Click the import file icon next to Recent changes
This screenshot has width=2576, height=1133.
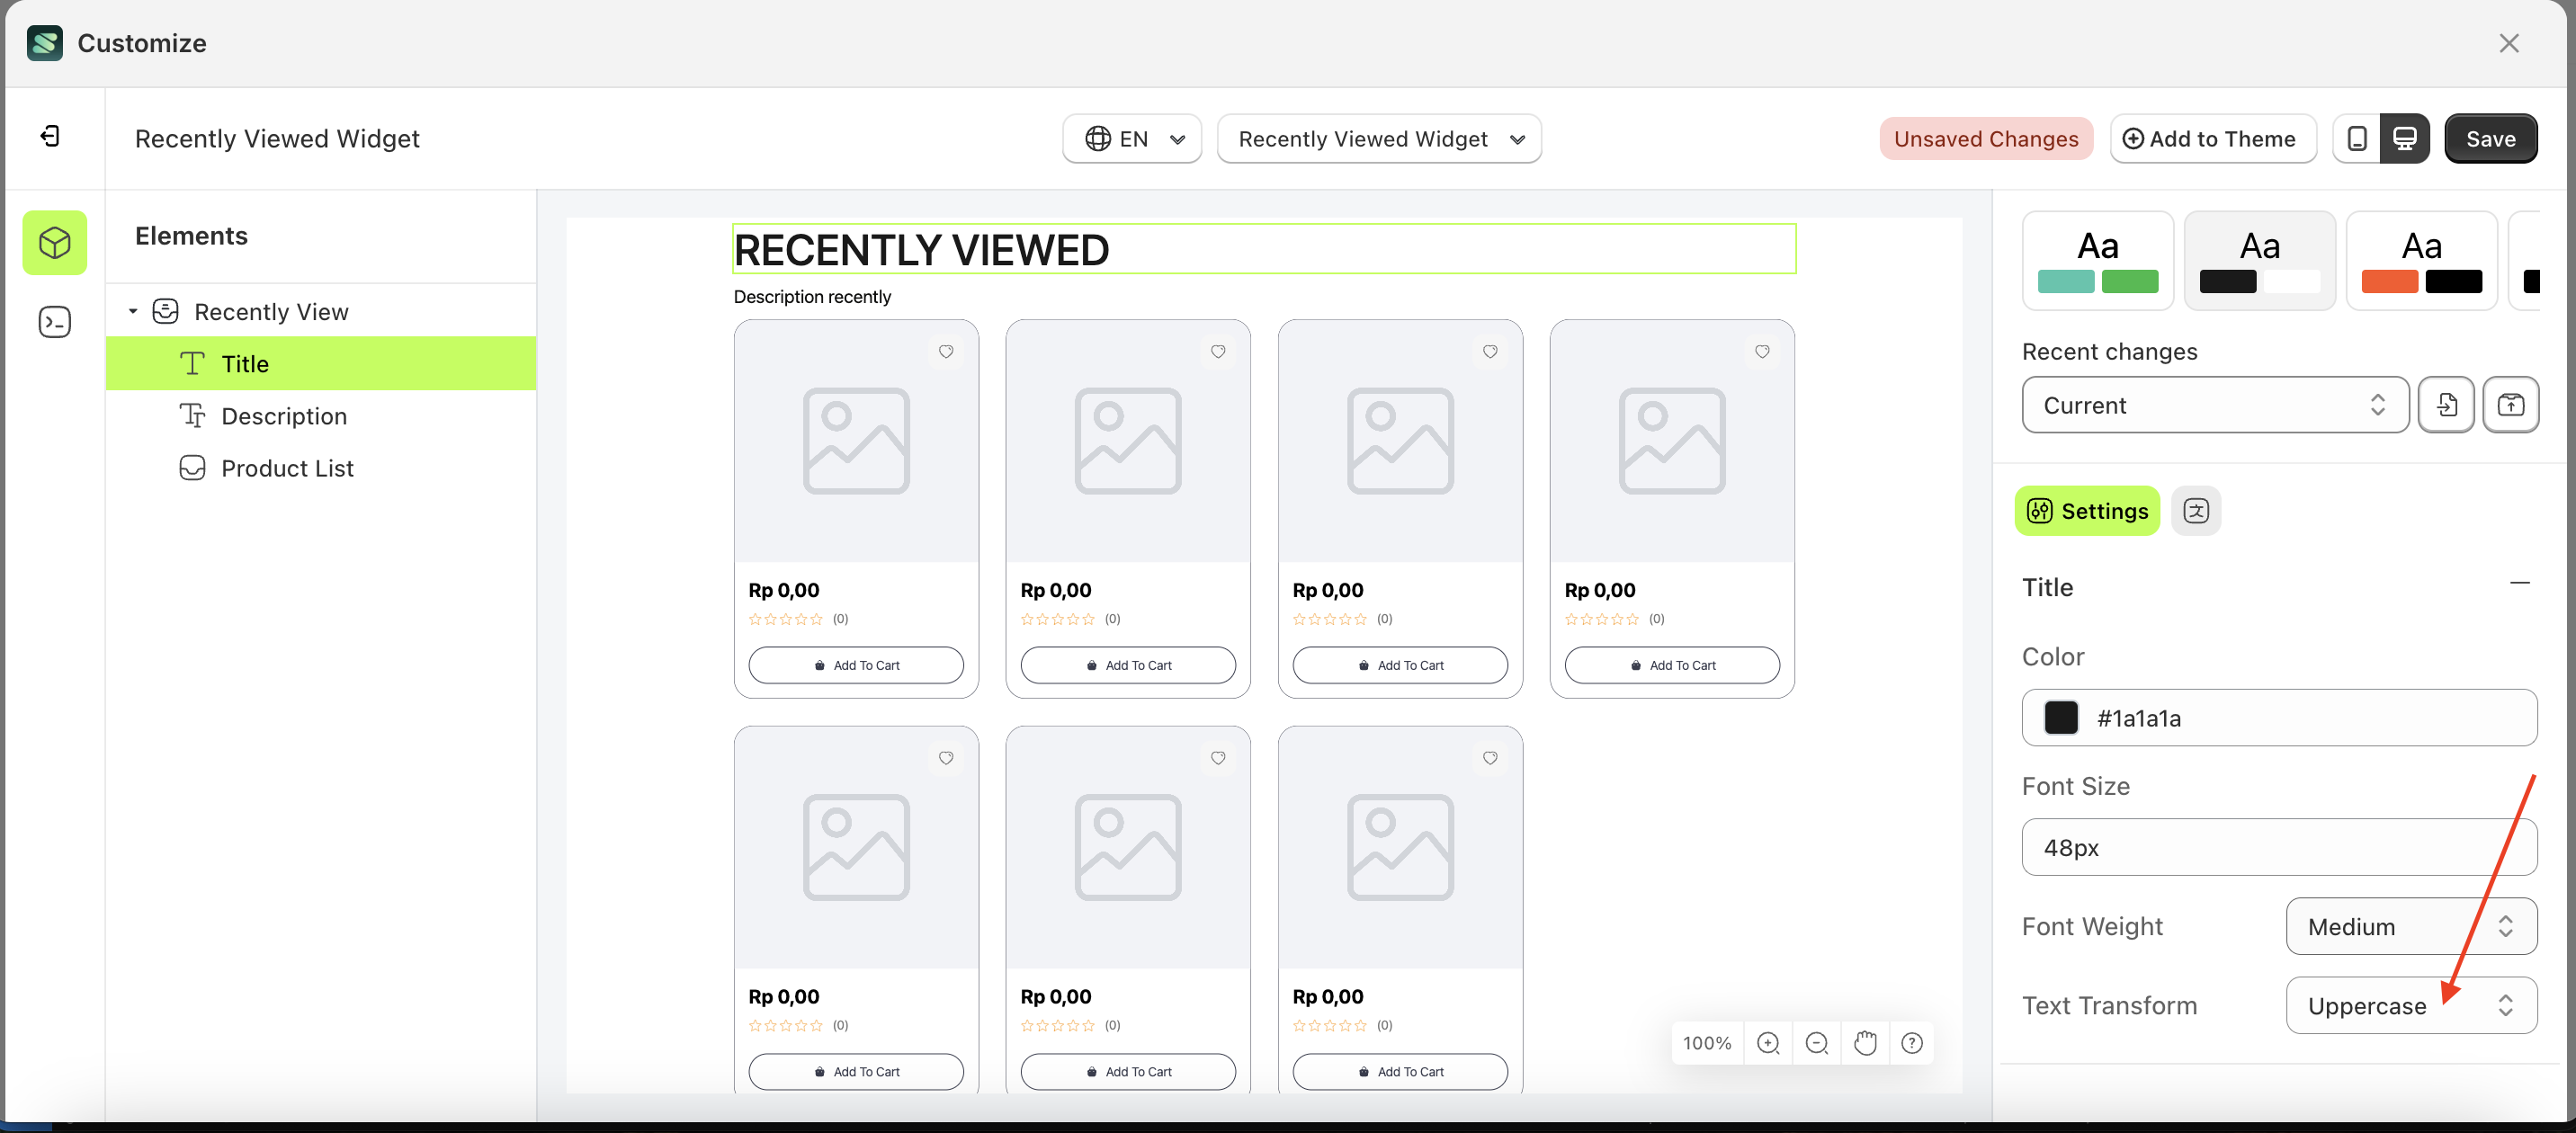[2447, 405]
